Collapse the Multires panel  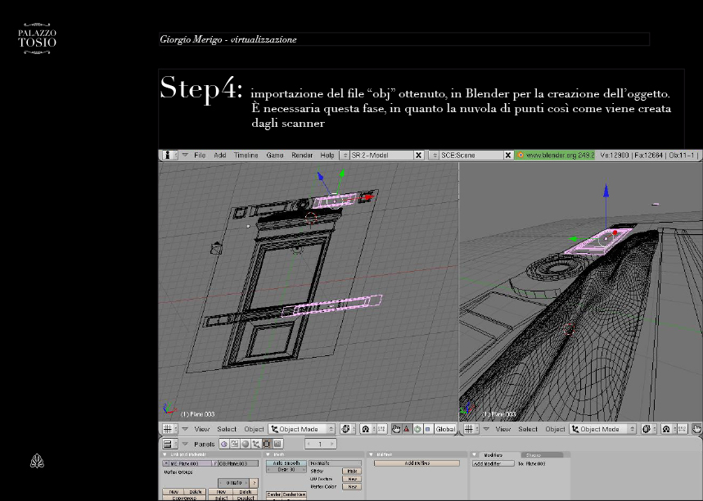(x=372, y=455)
